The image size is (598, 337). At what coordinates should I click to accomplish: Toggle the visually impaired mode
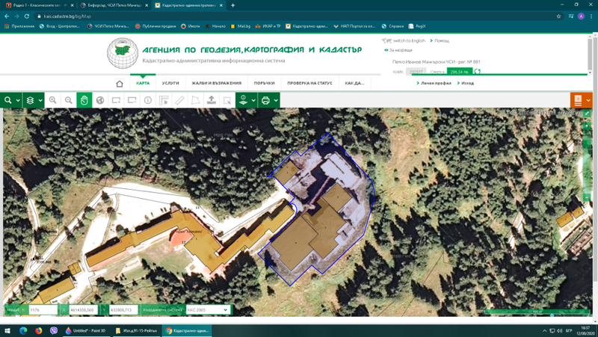click(399, 50)
